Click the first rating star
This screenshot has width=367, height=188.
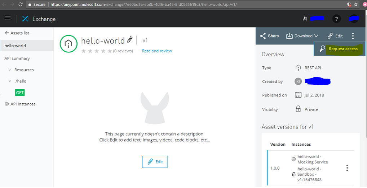(x=84, y=51)
